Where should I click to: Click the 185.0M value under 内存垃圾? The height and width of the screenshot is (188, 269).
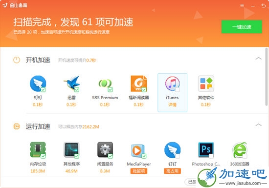click(x=38, y=171)
